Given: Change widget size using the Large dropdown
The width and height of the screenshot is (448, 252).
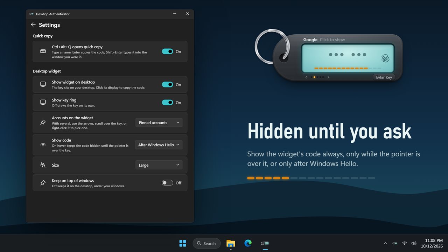Looking at the screenshot, I should click(159, 165).
